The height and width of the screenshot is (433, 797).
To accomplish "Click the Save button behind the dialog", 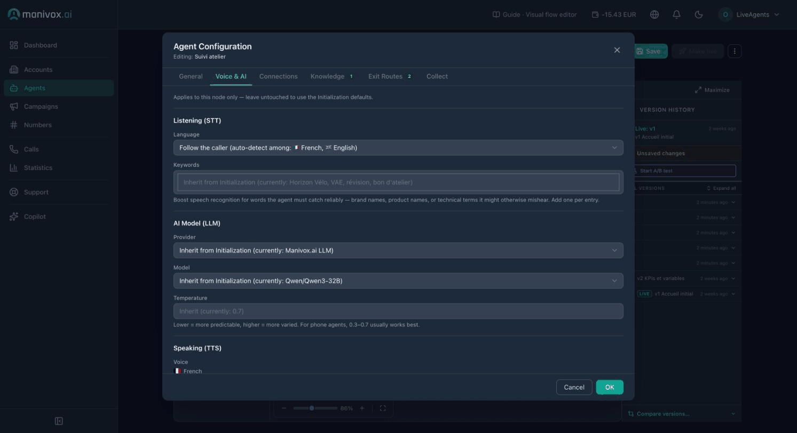I will 651,51.
